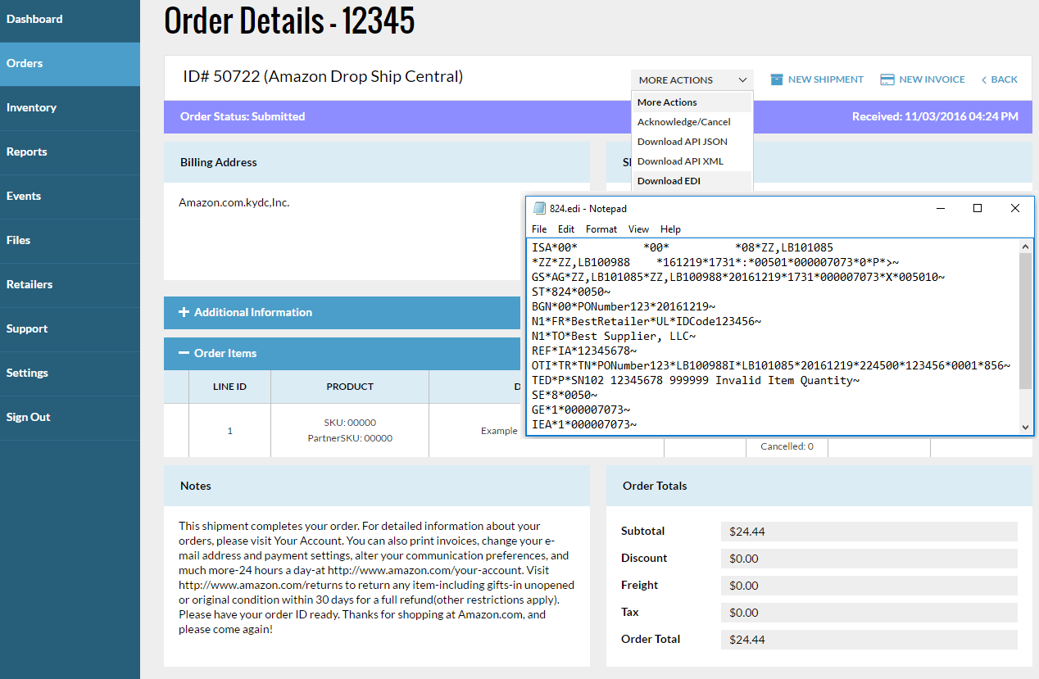Click 'Amazon.com.kydc,Inc.' billing address text
Viewport: 1039px width, 679px height.
(x=234, y=202)
